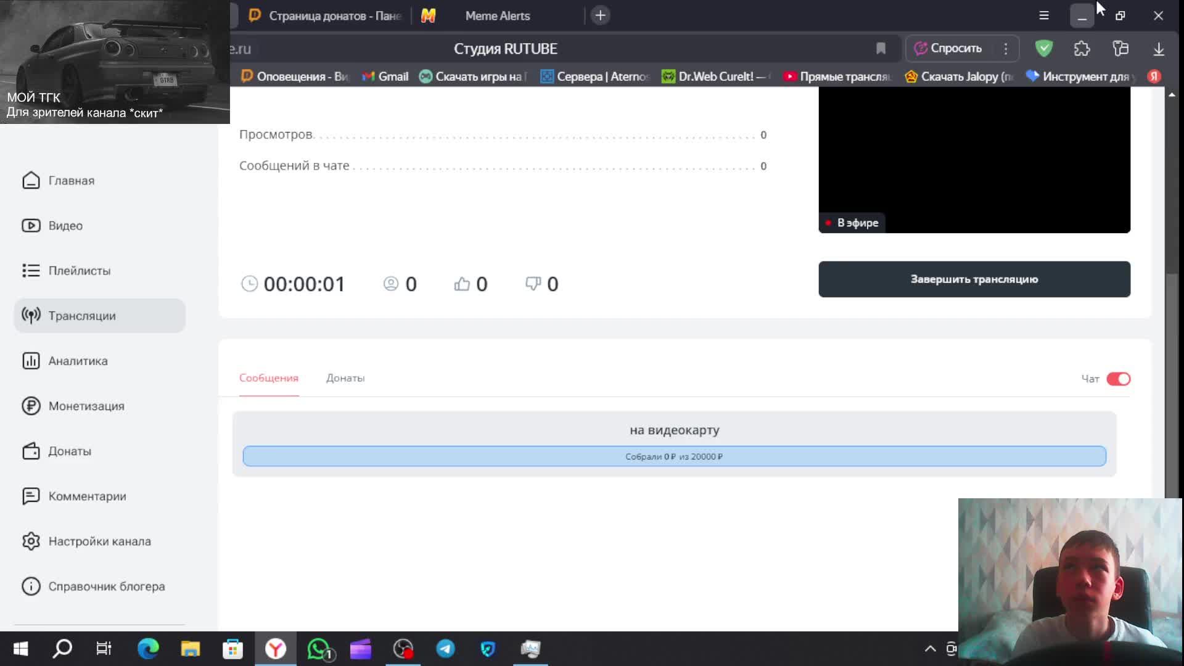Click the browser bookmark flag icon
The height and width of the screenshot is (666, 1184).
881,48
